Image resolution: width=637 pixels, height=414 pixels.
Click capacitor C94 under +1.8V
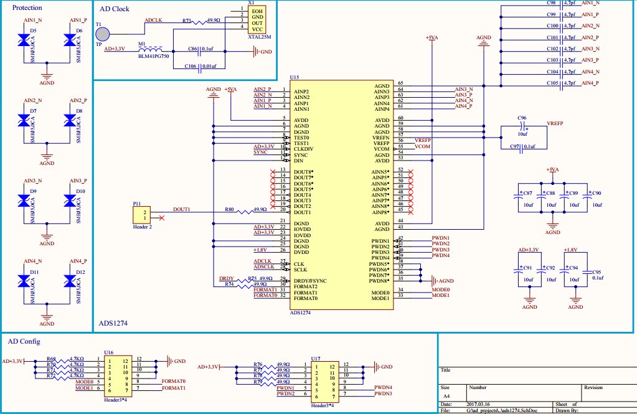tap(564, 271)
